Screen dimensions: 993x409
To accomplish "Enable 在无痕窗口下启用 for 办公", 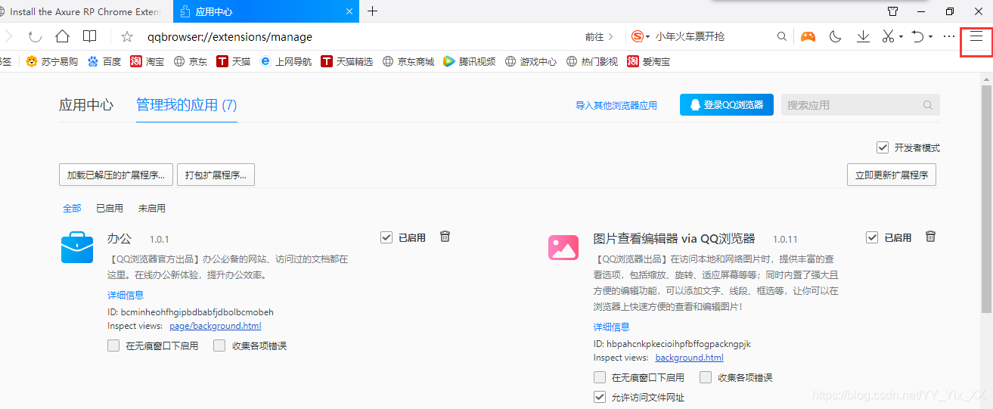I will (113, 345).
